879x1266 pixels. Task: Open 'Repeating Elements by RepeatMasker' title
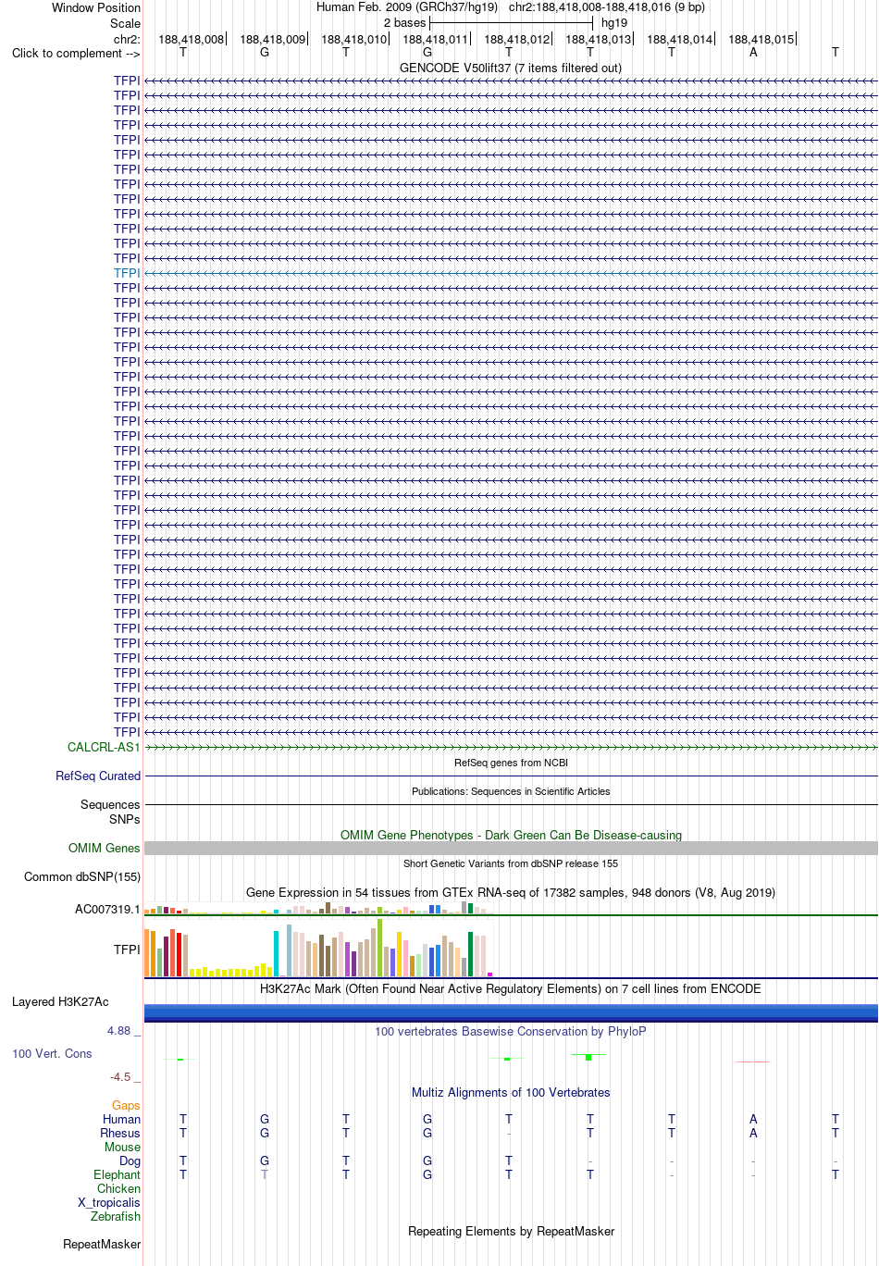(x=511, y=1232)
